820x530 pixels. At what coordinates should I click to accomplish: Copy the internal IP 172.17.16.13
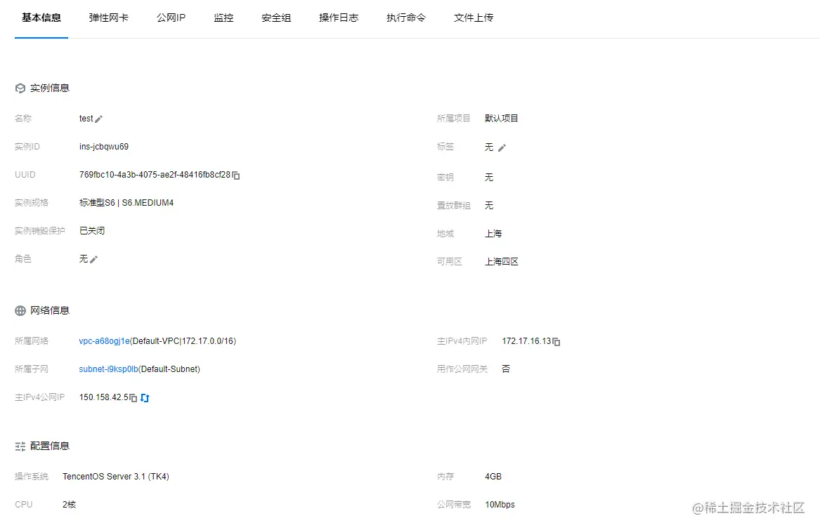click(557, 341)
